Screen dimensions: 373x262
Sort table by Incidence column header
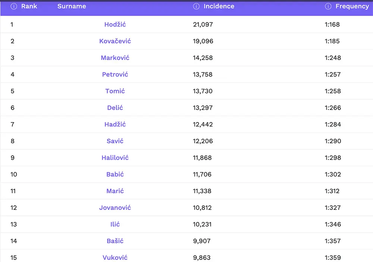point(219,6)
